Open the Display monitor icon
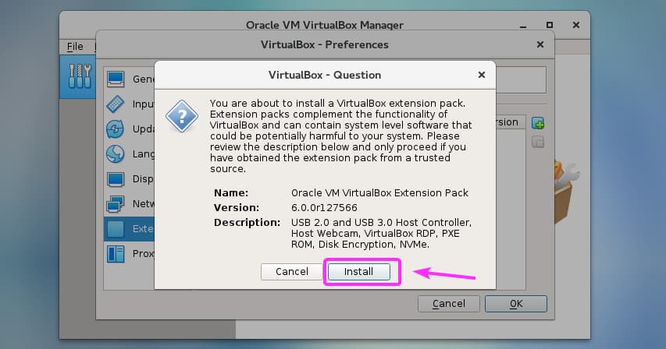This screenshot has height=349, width=666. pyautogui.click(x=116, y=179)
